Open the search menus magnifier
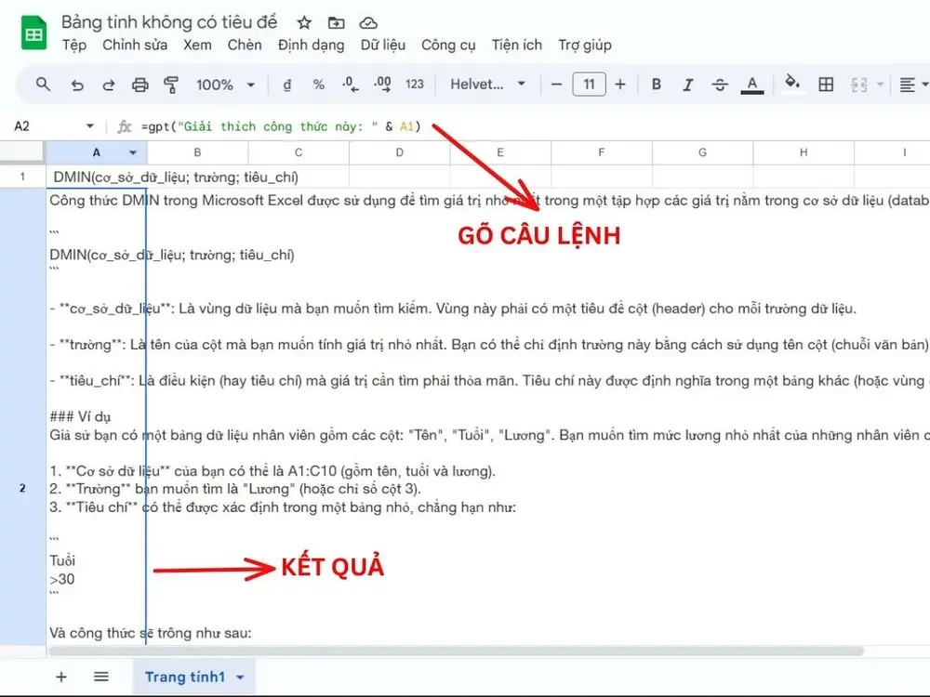930x697 pixels. point(43,85)
